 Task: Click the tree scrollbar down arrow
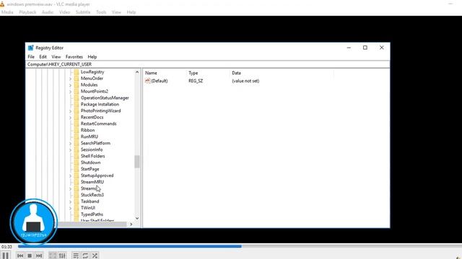[x=137, y=218]
